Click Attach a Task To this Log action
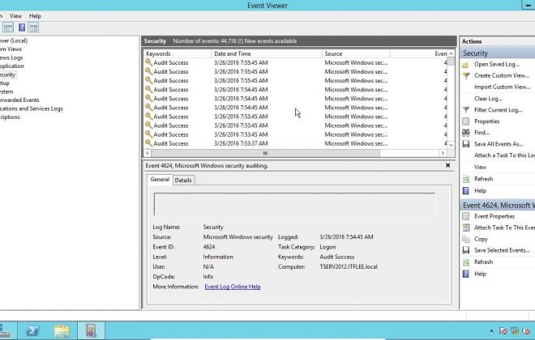Image resolution: width=535 pixels, height=340 pixels. pos(504,155)
